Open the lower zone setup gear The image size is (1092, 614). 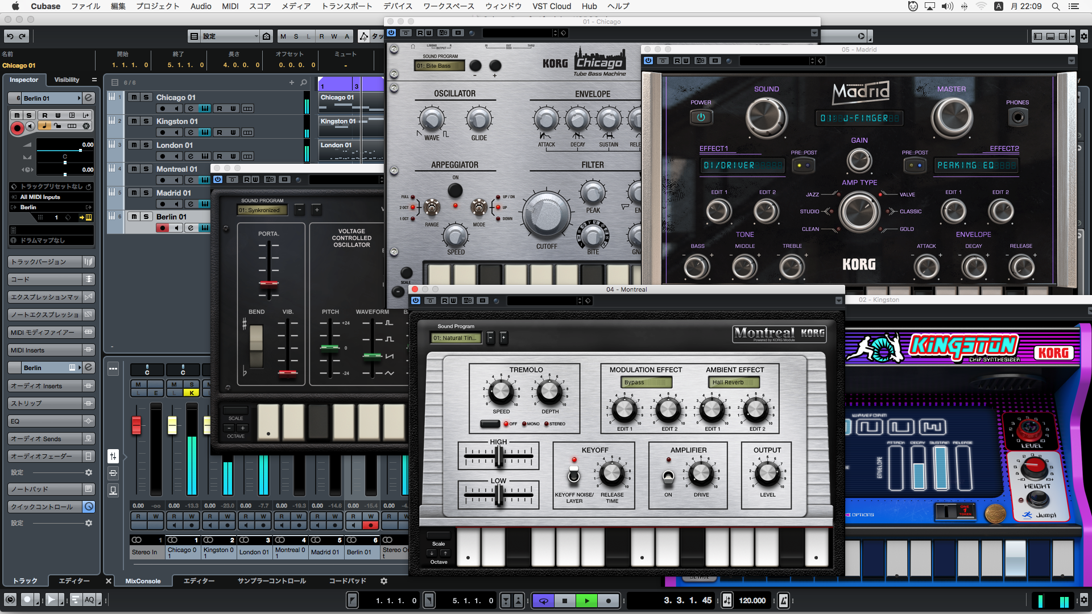click(x=384, y=581)
